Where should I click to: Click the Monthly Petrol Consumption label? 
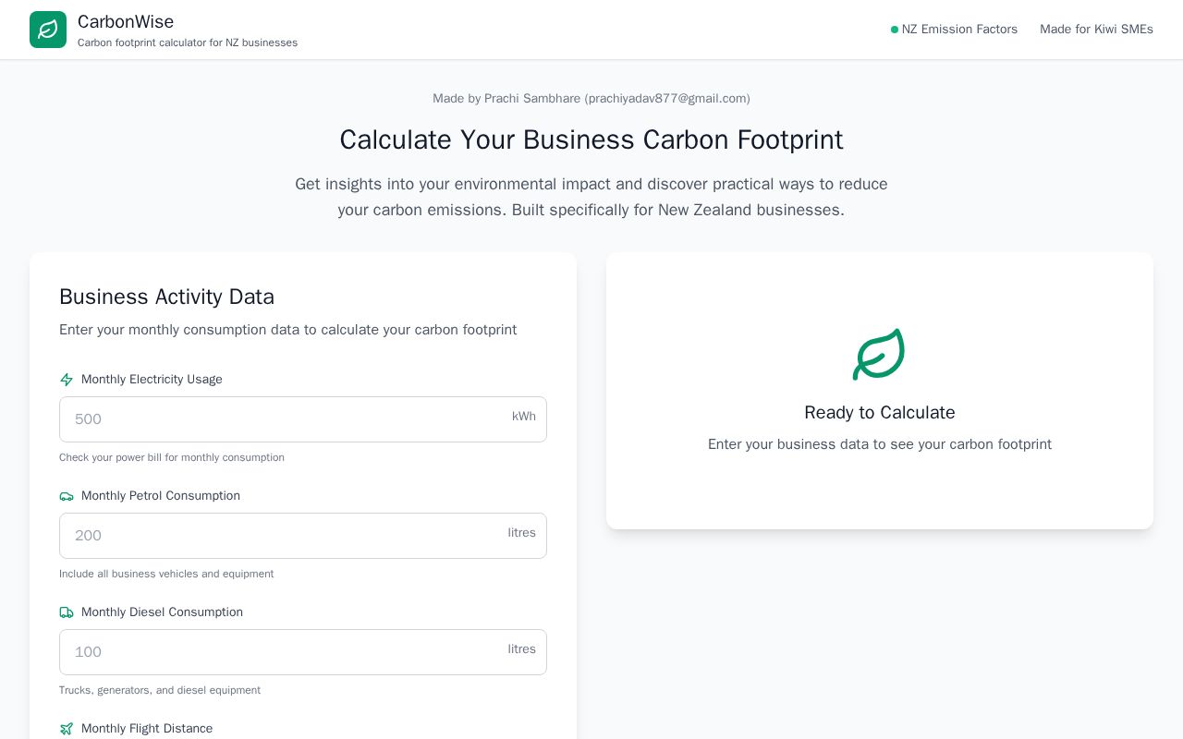(161, 496)
